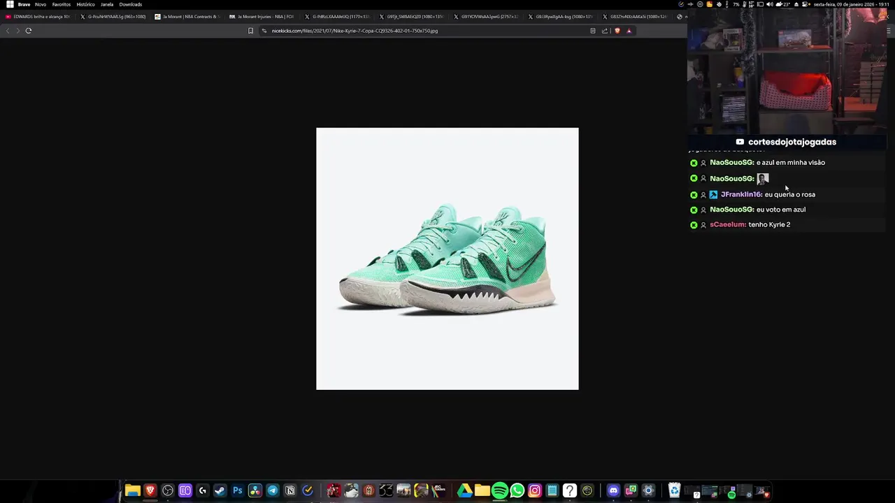Image resolution: width=895 pixels, height=503 pixels.
Task: Open the G-PcuNrWYAAfLSg image tab
Action: pyautogui.click(x=113, y=17)
